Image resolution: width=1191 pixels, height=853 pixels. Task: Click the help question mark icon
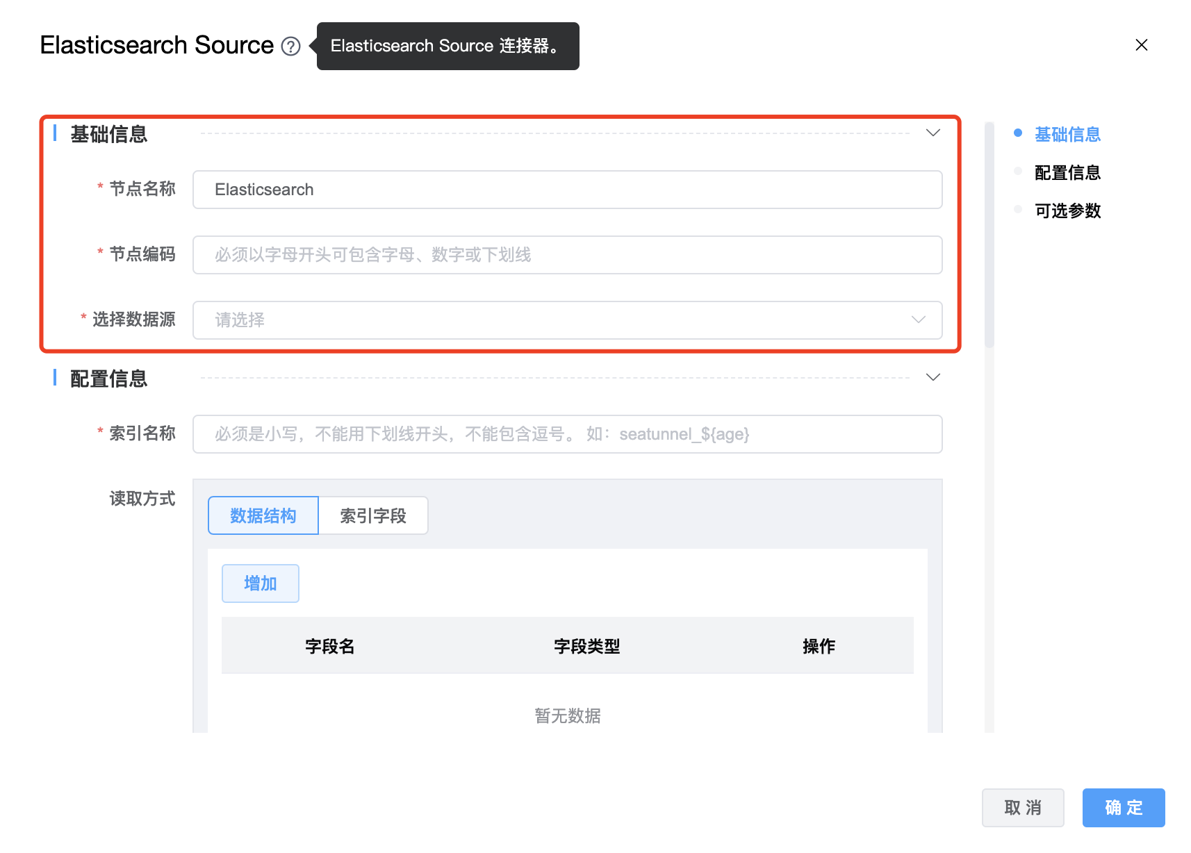(290, 47)
